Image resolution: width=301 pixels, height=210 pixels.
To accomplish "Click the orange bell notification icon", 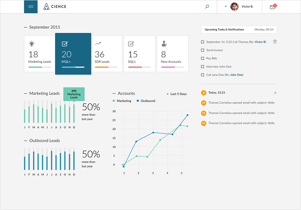I will (204, 93).
